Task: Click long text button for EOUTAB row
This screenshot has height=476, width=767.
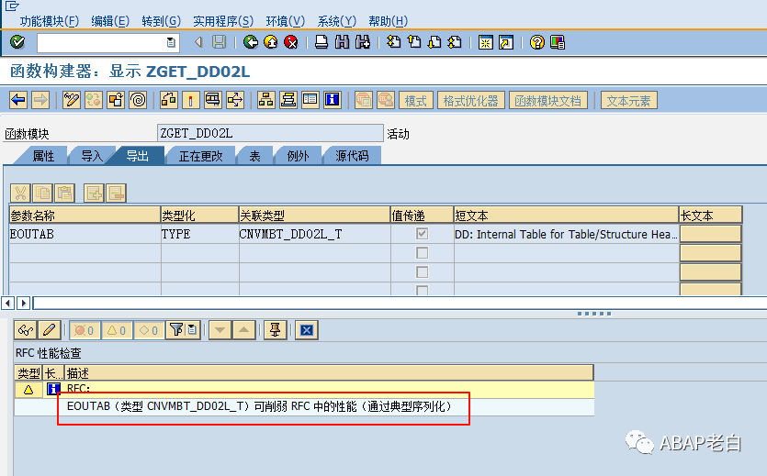Action: click(710, 234)
